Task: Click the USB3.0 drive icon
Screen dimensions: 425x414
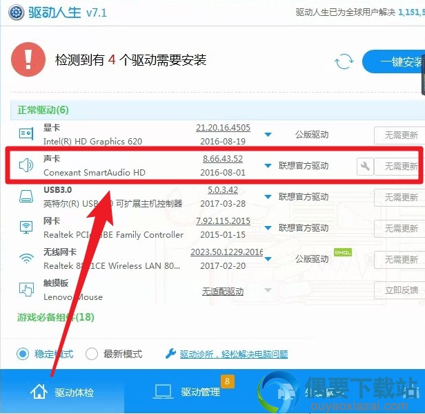Action: click(26, 196)
